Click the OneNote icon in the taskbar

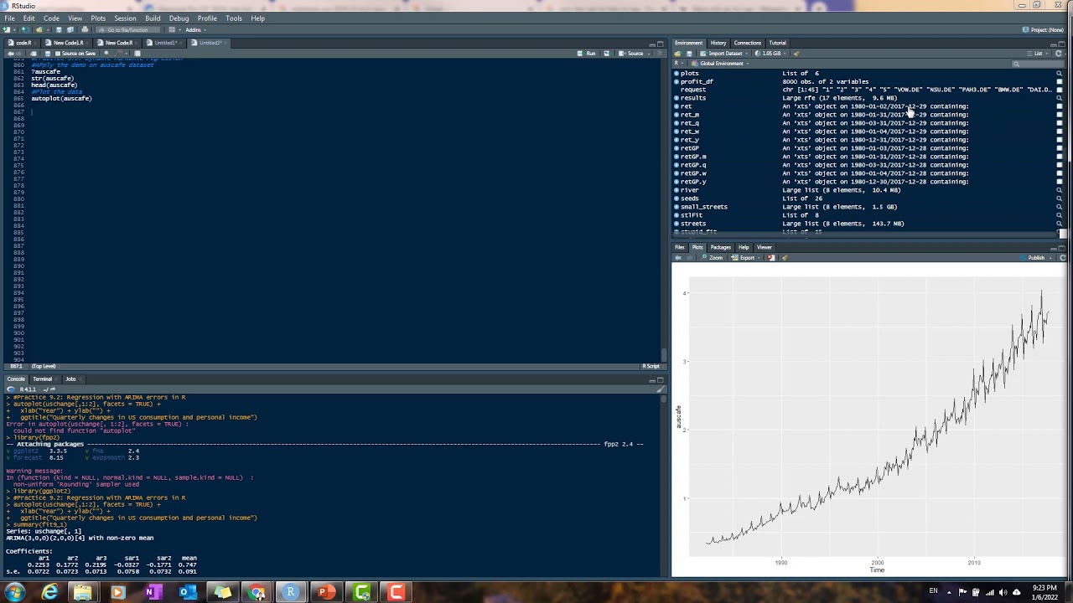(153, 593)
